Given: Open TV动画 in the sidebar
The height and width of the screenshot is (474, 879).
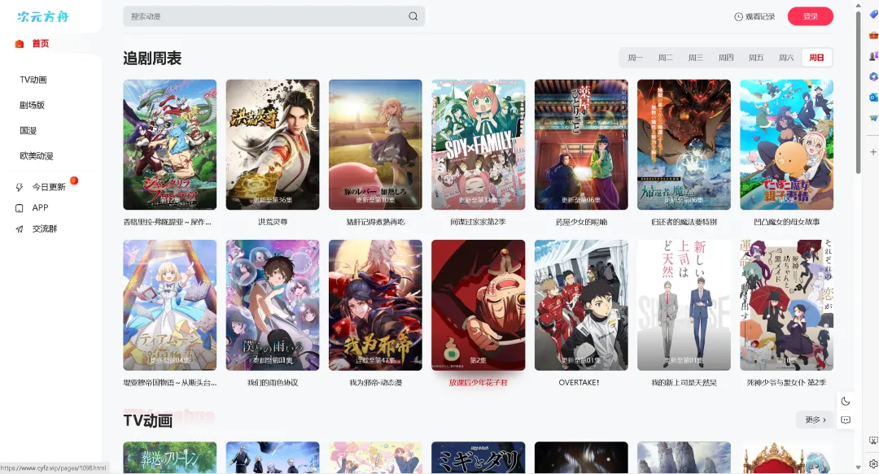Looking at the screenshot, I should (x=33, y=80).
